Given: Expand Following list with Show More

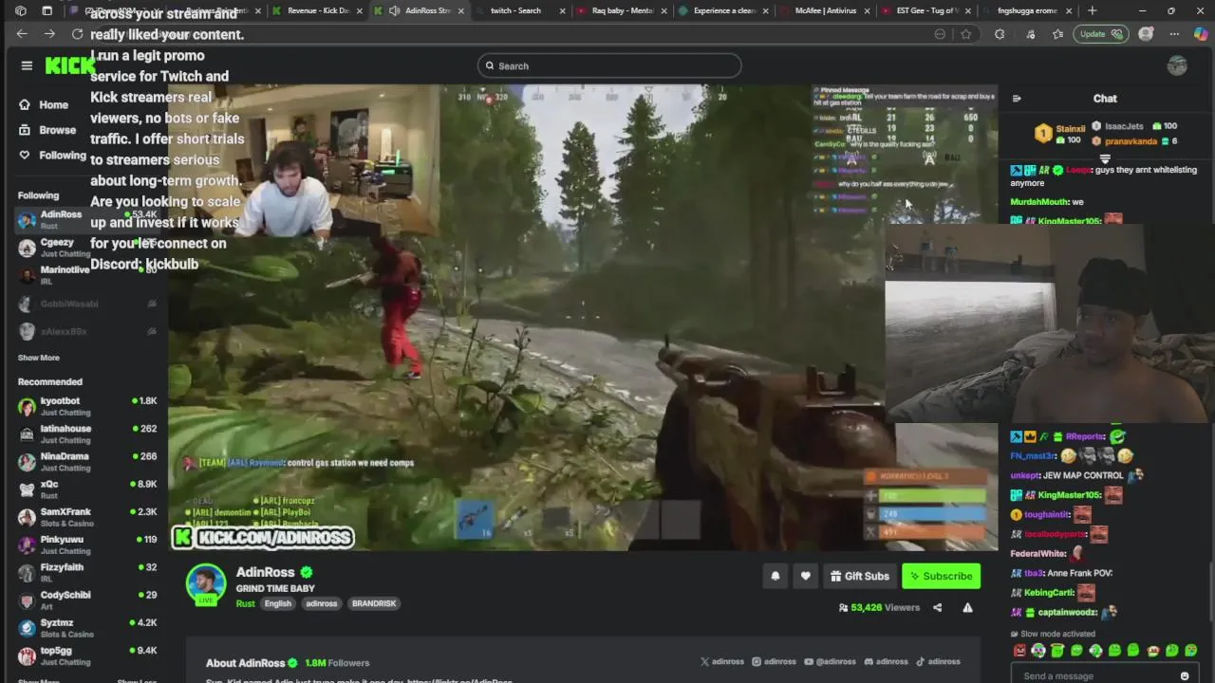Looking at the screenshot, I should (39, 358).
